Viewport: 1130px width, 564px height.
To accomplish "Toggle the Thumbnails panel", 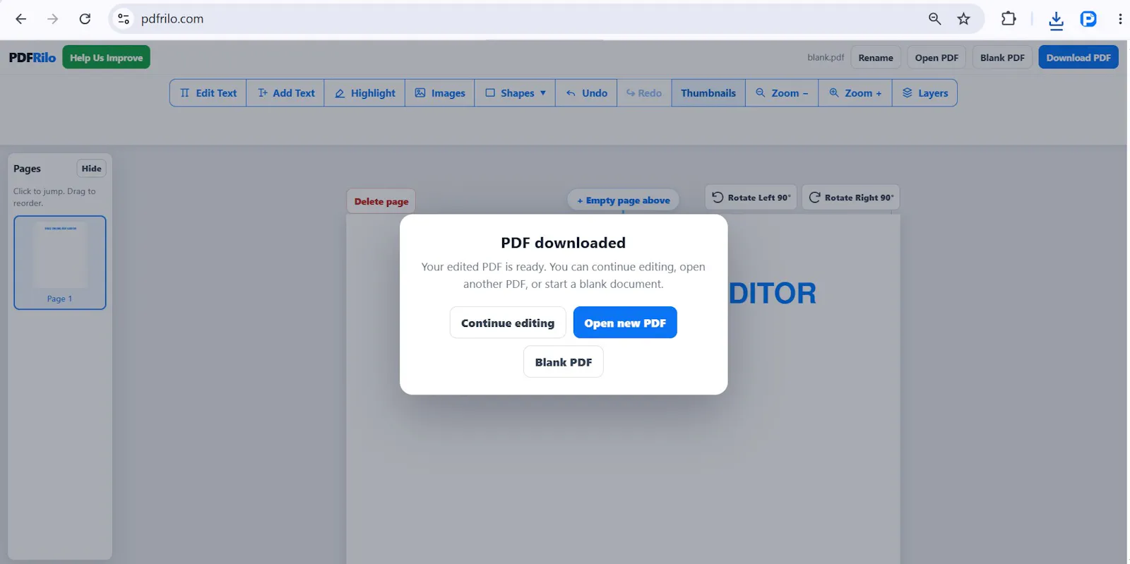I will coord(708,93).
